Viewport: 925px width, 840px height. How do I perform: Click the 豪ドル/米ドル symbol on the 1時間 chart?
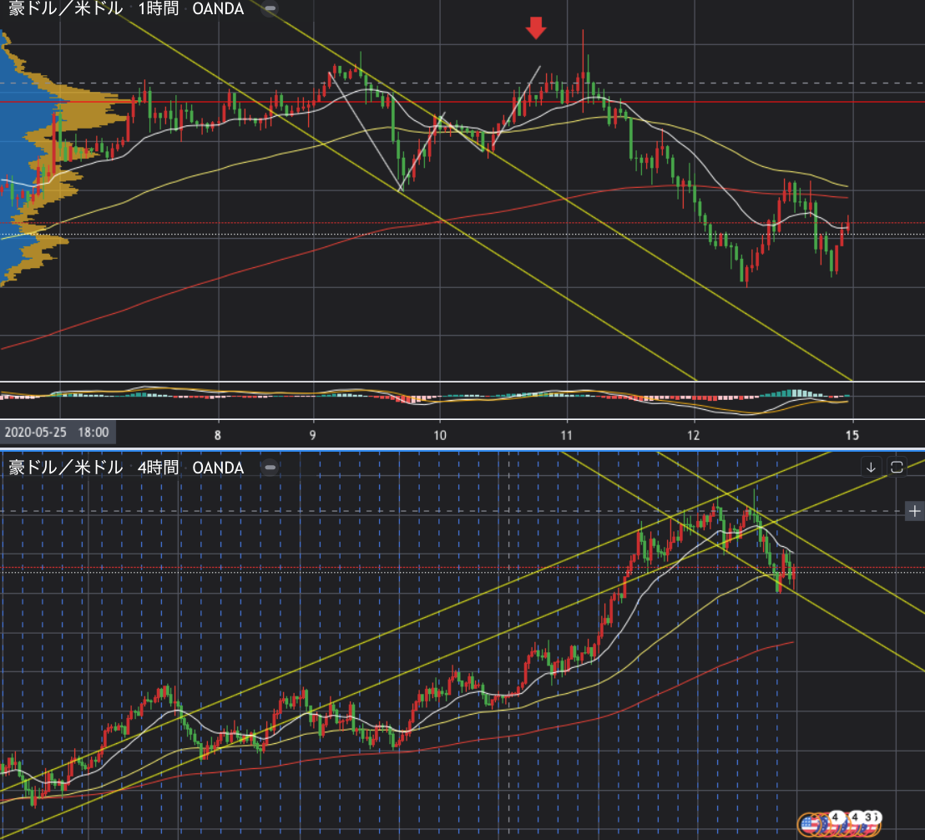click(x=65, y=8)
